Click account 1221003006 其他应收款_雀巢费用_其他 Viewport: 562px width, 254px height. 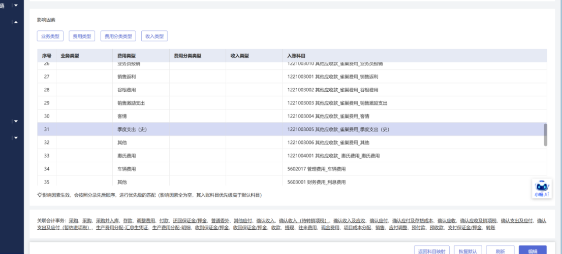(328, 142)
